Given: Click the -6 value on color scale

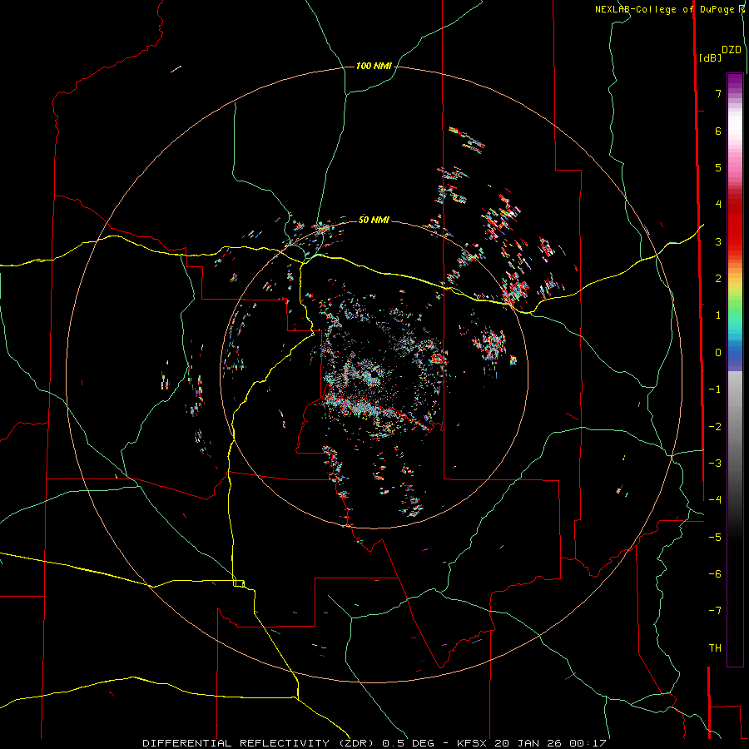Looking at the screenshot, I should [715, 573].
